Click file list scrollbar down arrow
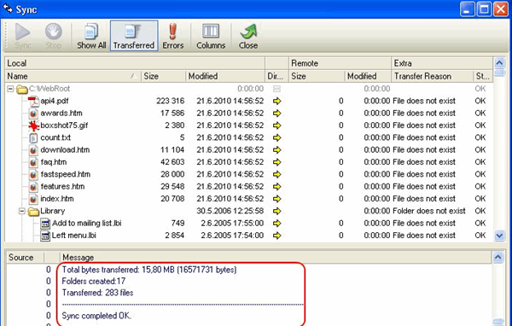This screenshot has width=512, height=326. coord(499,236)
